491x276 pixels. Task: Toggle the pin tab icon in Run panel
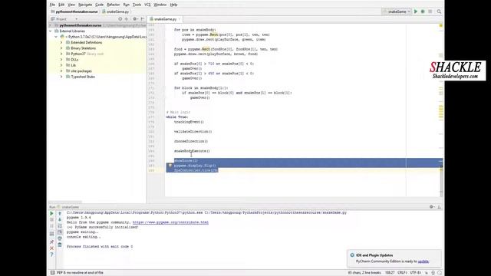tap(51, 242)
